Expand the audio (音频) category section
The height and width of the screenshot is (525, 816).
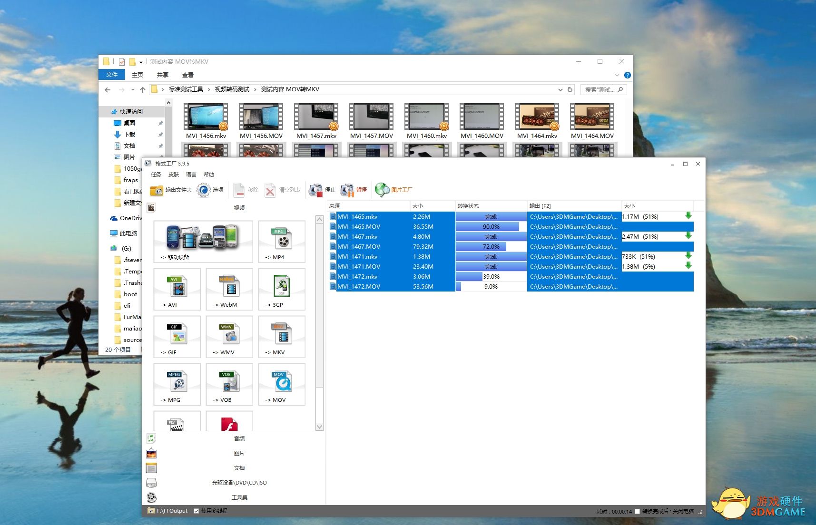tap(239, 438)
